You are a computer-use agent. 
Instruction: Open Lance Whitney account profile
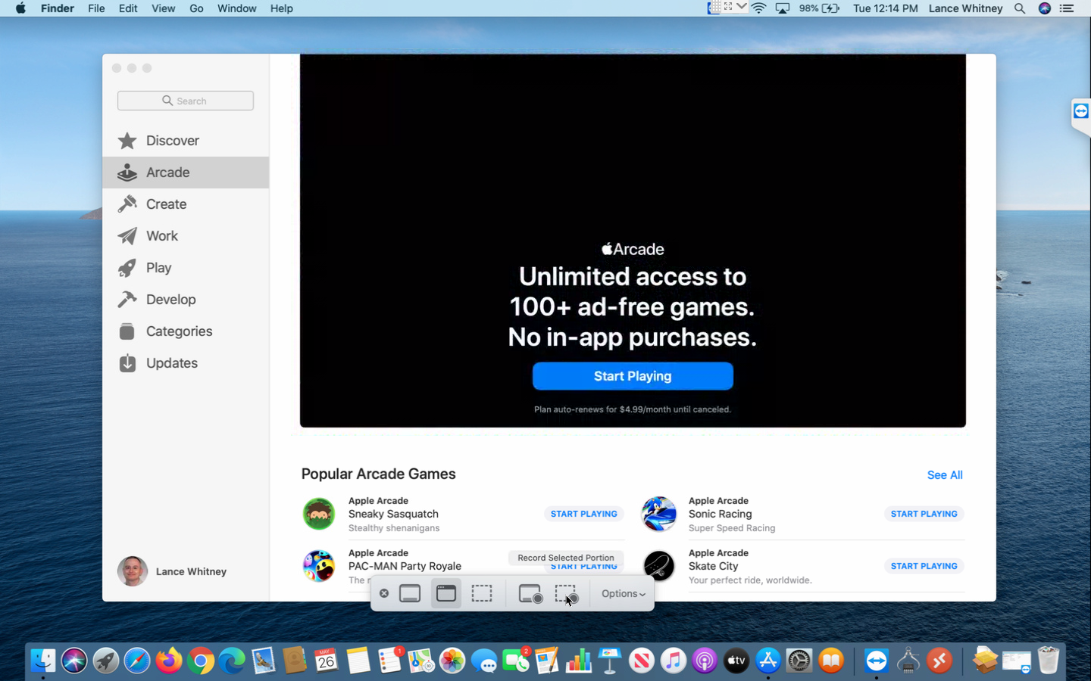(x=172, y=571)
